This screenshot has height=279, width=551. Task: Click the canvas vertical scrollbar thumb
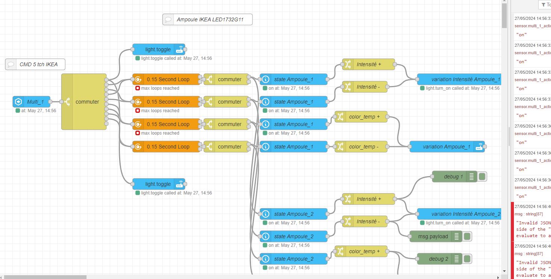coord(504,15)
